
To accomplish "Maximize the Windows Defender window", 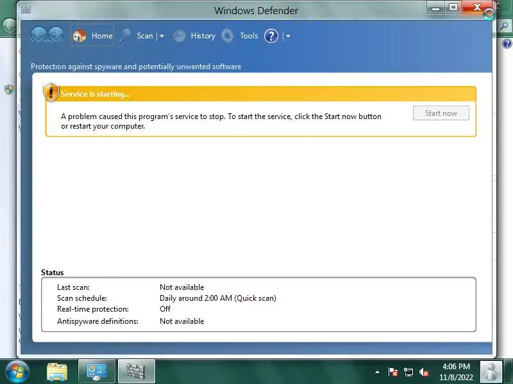I will [453, 7].
